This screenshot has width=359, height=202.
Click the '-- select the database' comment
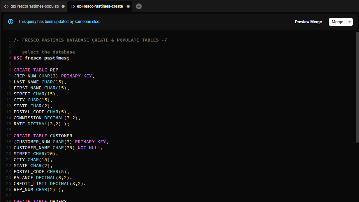point(45,52)
